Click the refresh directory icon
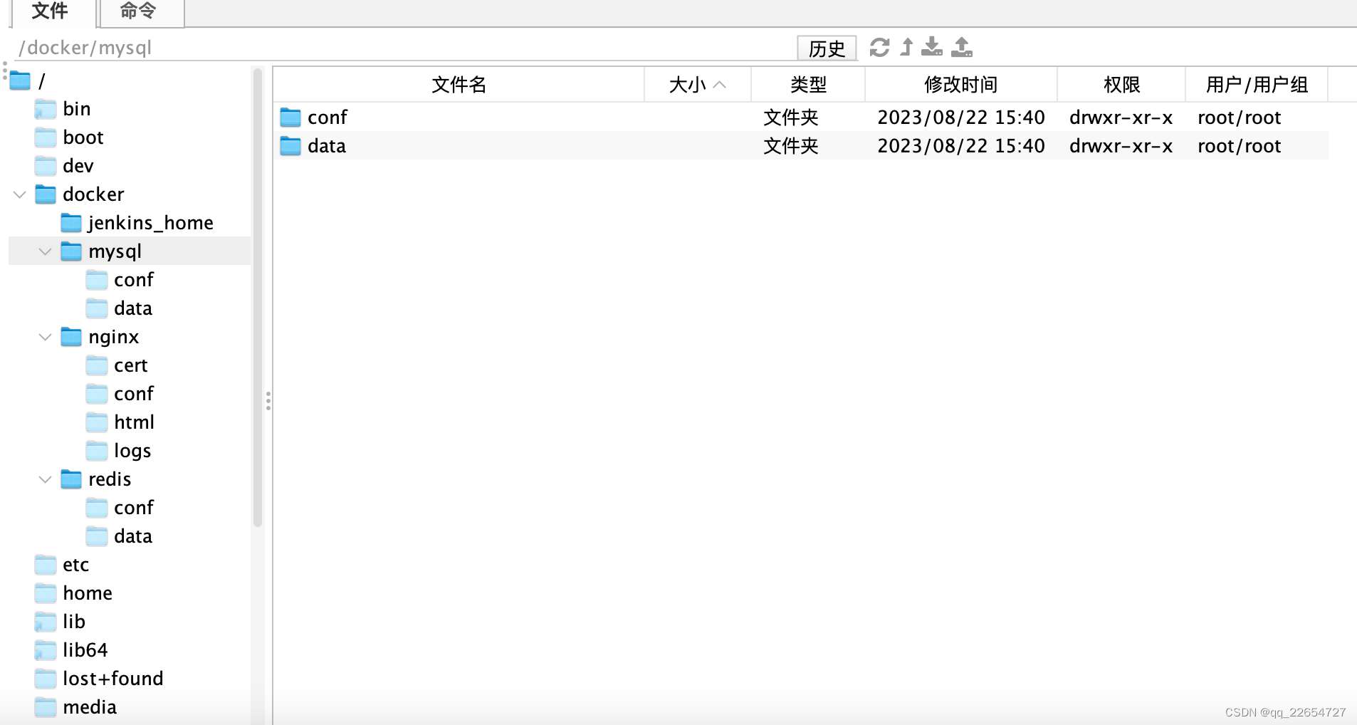 coord(879,47)
